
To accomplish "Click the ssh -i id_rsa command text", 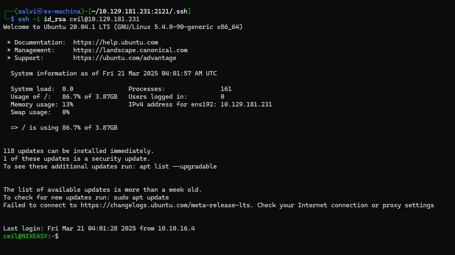I will point(79,19).
